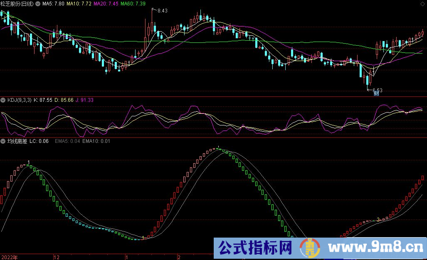Image resolution: width=427 pixels, height=260 pixels.
Task: Click the 6.53 low price label
Action: (377, 90)
